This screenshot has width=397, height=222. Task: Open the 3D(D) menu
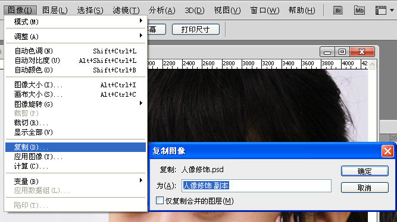(x=195, y=10)
